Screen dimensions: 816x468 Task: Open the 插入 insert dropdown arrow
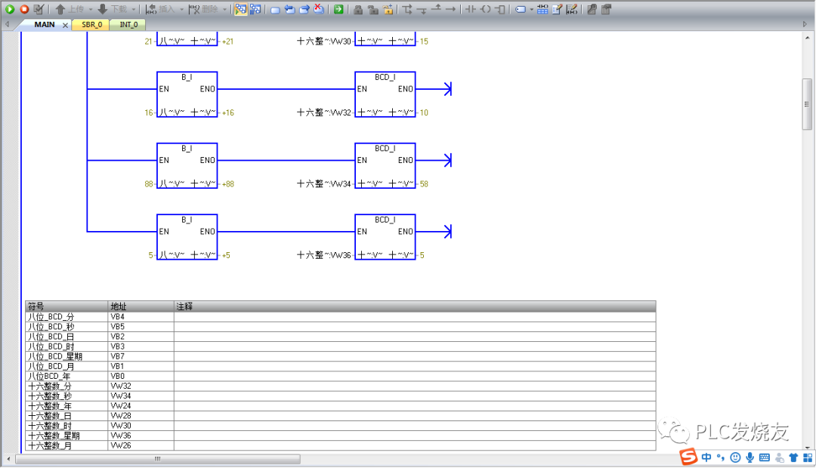click(x=181, y=9)
